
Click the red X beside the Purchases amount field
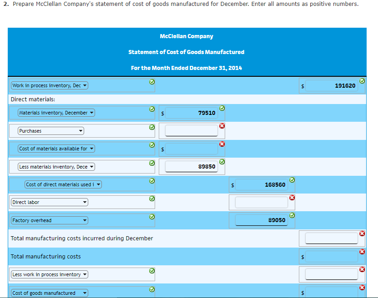click(222, 126)
